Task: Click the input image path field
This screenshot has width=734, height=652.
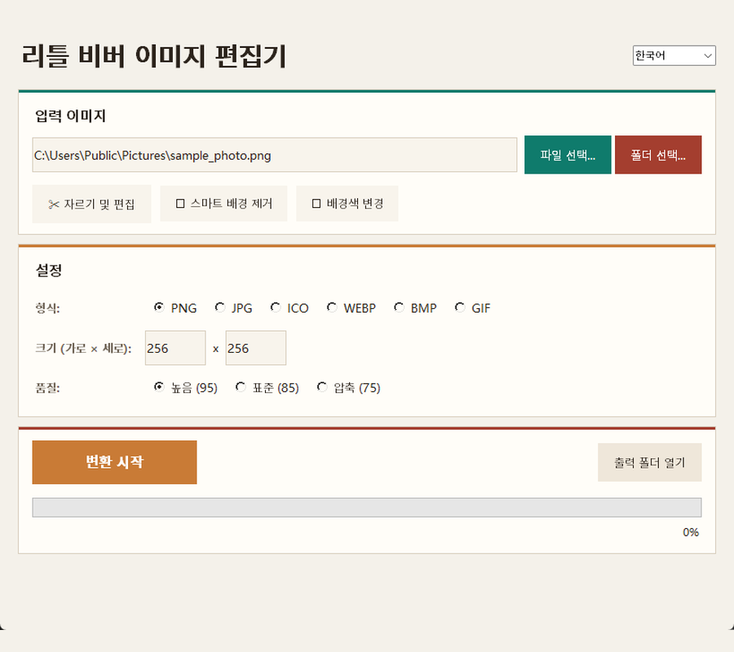Action: click(x=274, y=155)
